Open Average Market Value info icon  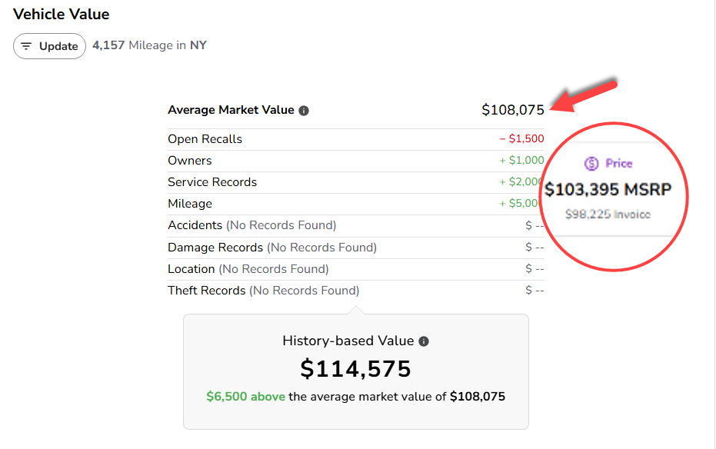pyautogui.click(x=304, y=111)
